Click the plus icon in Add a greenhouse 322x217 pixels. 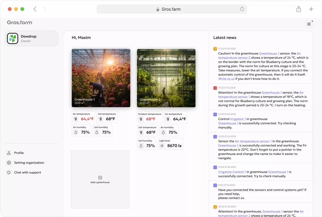[x=100, y=178]
